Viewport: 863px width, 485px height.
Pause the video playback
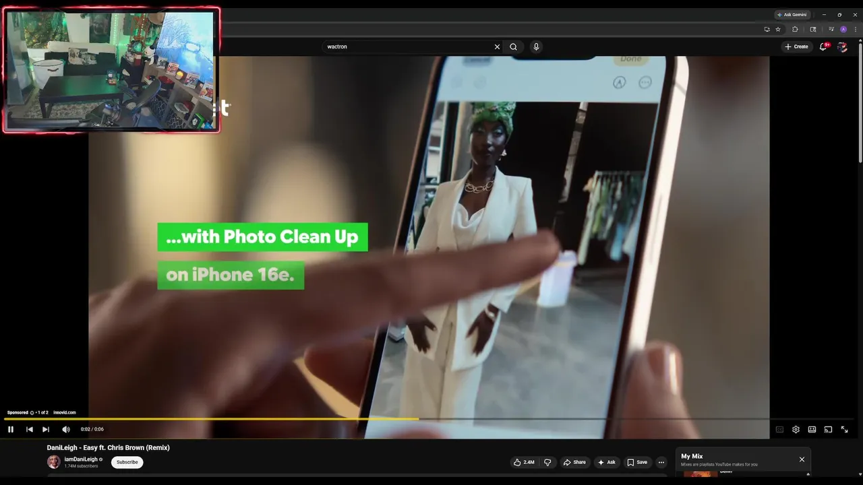[11, 429]
